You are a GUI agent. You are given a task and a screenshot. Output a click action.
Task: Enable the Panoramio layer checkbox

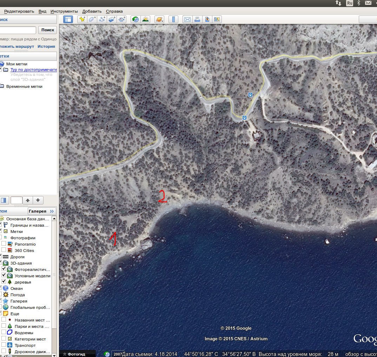[4, 244]
